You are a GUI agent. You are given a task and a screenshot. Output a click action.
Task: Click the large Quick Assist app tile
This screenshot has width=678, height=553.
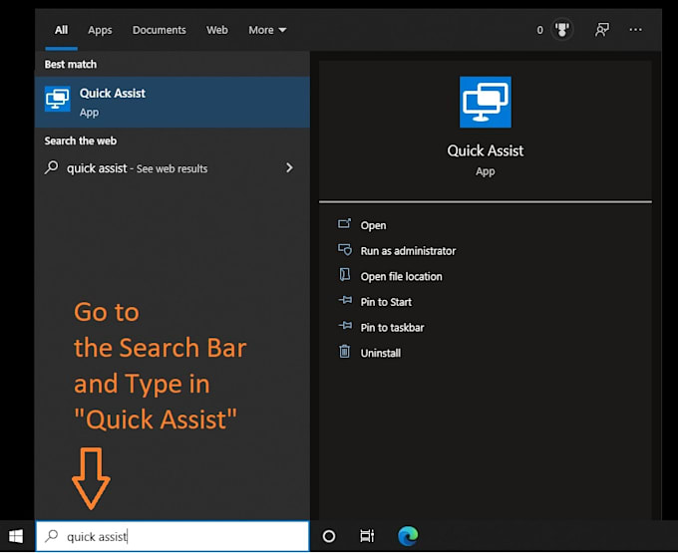click(x=486, y=102)
